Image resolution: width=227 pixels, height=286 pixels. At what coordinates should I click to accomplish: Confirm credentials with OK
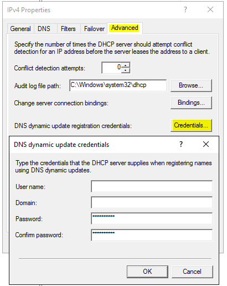147,272
